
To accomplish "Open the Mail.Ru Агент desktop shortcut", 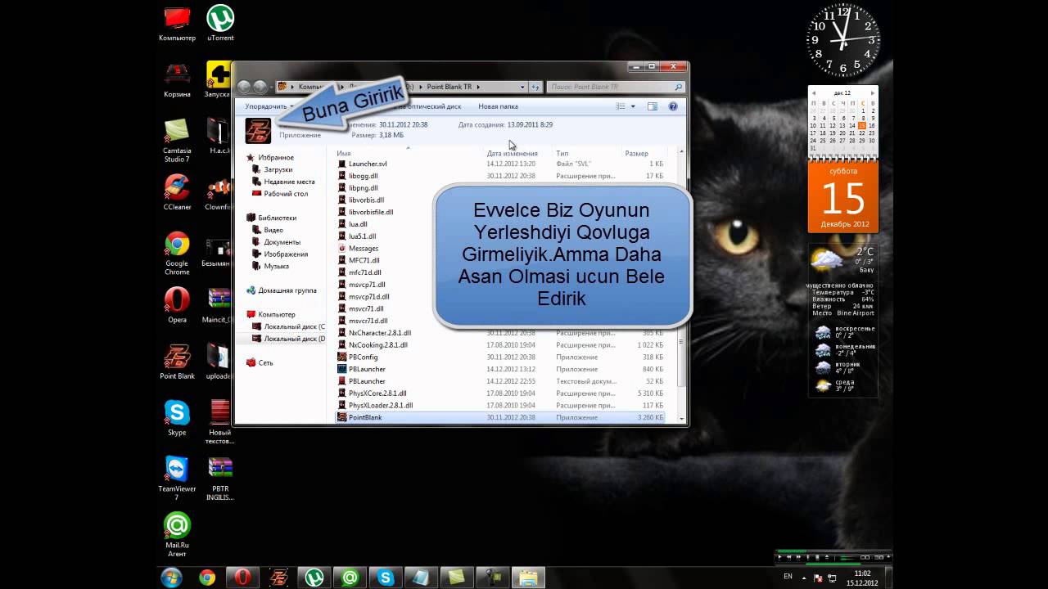I will (177, 535).
